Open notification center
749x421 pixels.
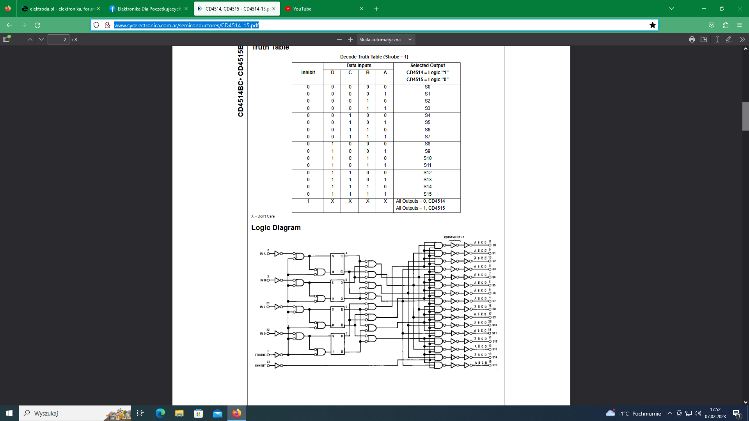(737, 413)
